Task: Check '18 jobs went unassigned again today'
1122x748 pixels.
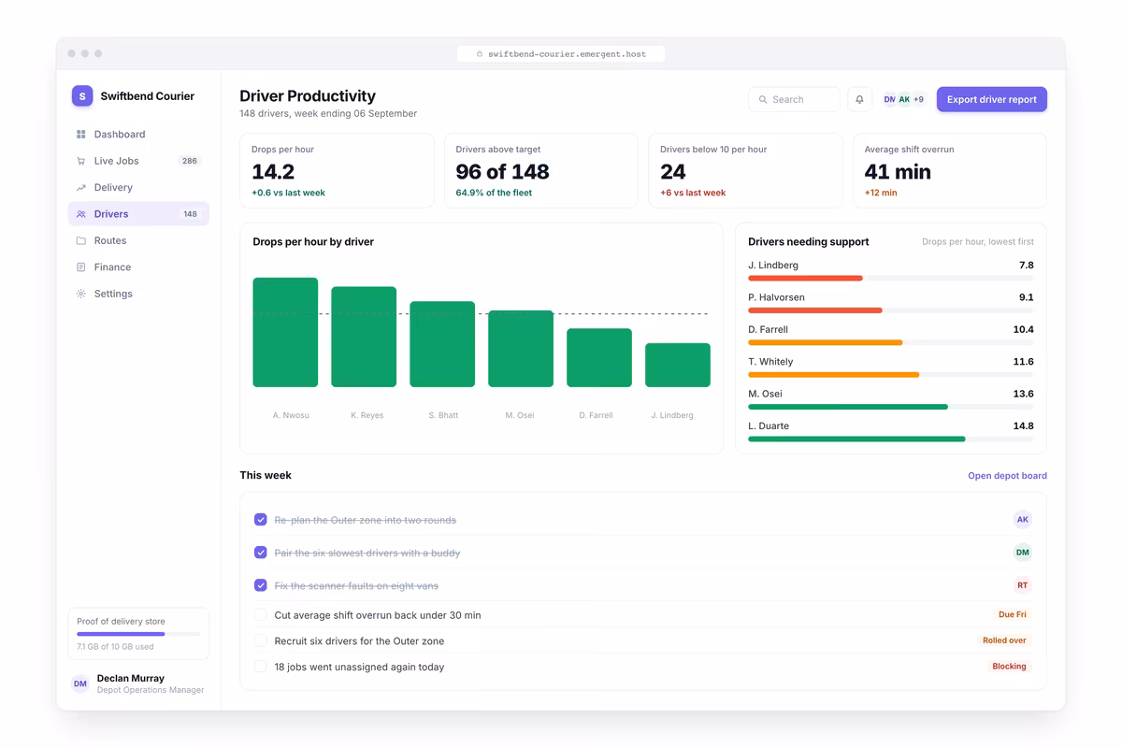Action: click(x=261, y=667)
